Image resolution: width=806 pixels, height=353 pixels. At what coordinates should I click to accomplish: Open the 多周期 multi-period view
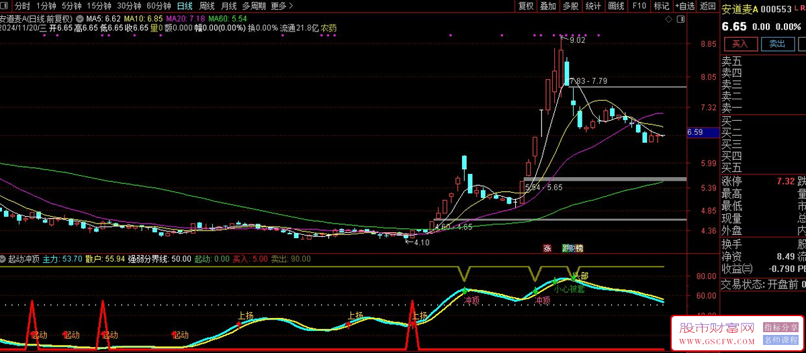[254, 6]
